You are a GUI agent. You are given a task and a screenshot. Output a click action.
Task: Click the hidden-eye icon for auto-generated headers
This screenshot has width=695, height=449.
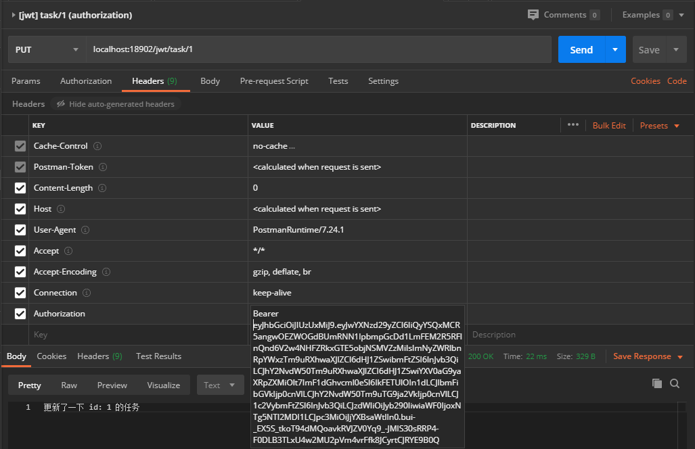pyautogui.click(x=61, y=103)
